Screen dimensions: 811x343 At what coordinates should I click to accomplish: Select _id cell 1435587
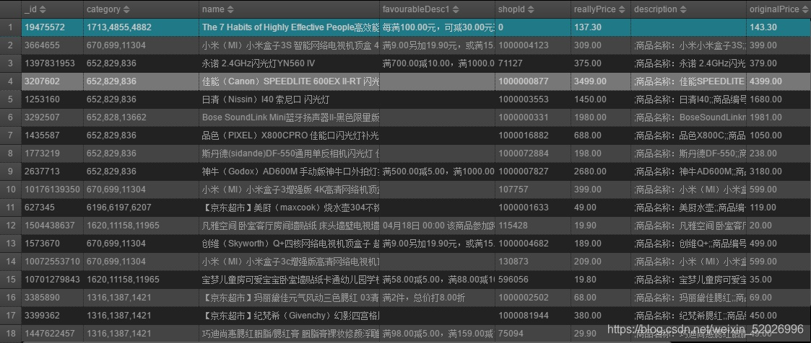click(x=52, y=135)
